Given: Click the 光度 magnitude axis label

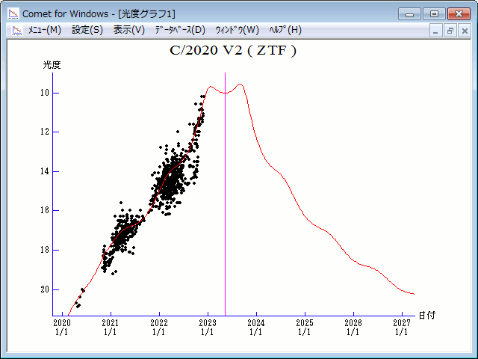Looking at the screenshot, I should coord(52,65).
